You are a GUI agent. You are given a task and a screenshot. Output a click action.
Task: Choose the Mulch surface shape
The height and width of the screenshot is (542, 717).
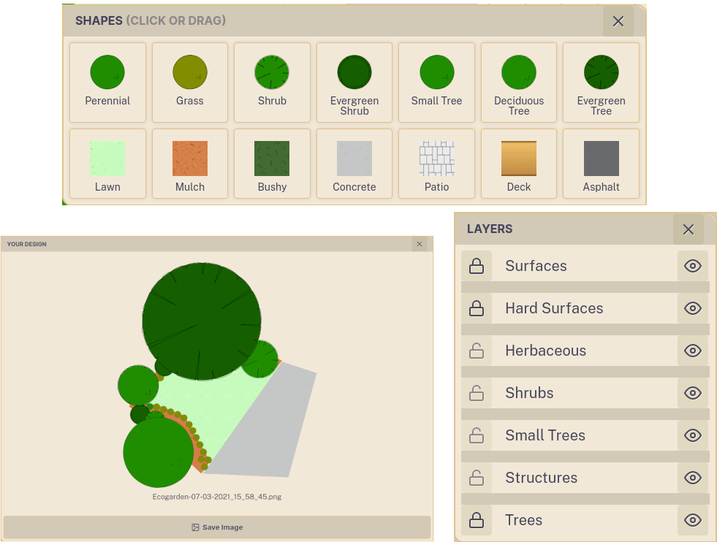click(189, 163)
